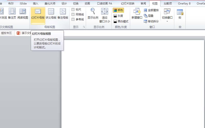Expand Switch Windows (切换窗口) dropdown
The width and height of the screenshot is (205, 128).
(167, 15)
